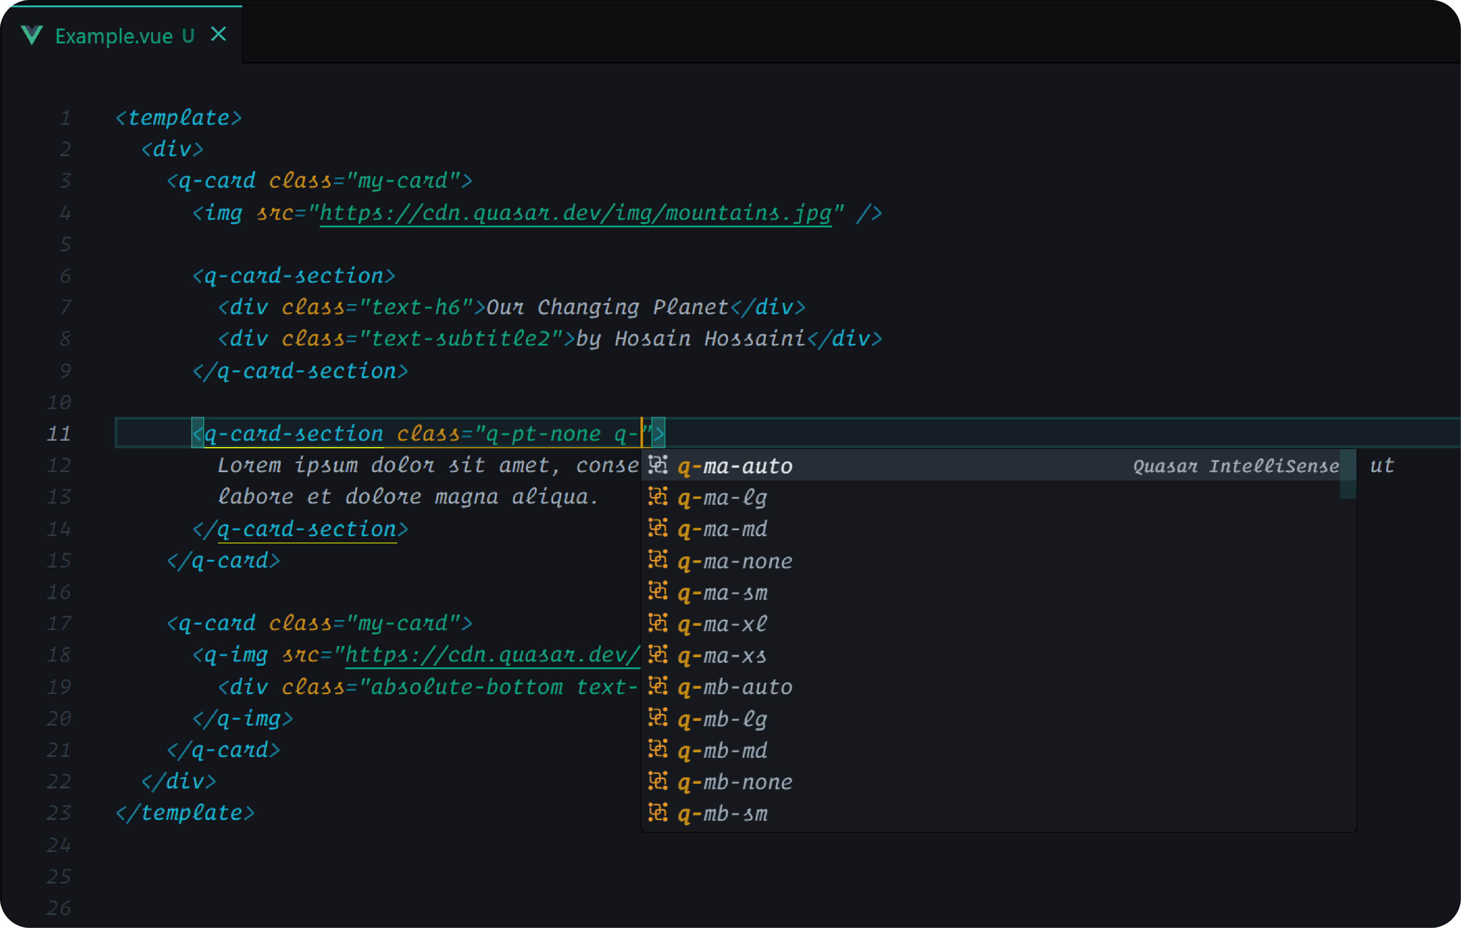The width and height of the screenshot is (1461, 928).
Task: Click the Quasar IntelliSense source label
Action: (x=1236, y=466)
